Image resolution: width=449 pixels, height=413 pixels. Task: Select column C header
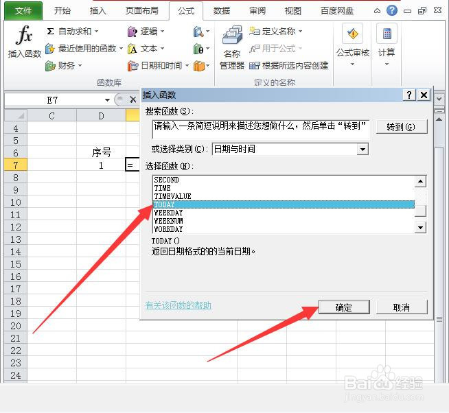coord(51,116)
